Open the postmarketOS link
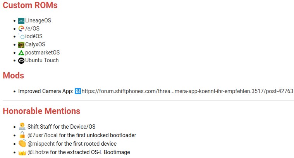This screenshot has height=158, width=294. click(42, 53)
